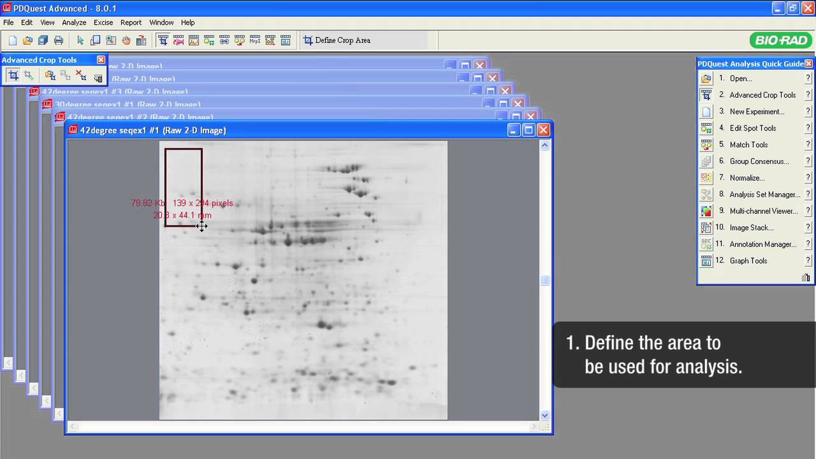Click the gel image vertical scrollbar up arrow

coord(544,145)
